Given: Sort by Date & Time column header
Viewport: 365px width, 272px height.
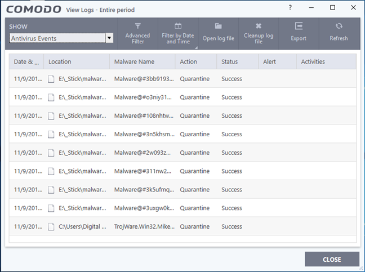Looking at the screenshot, I should click(x=26, y=61).
